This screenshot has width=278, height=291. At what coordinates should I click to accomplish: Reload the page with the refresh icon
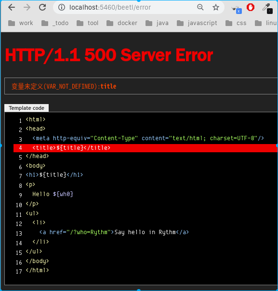42,7
